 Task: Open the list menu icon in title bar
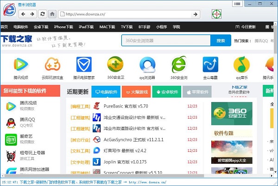(x=237, y=4)
